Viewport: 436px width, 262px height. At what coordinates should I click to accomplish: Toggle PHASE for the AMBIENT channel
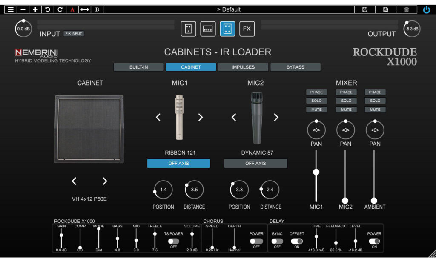coord(375,92)
